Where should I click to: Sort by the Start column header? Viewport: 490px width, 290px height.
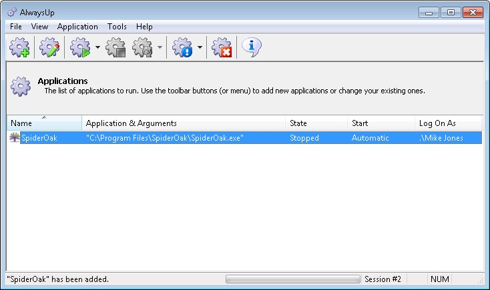[x=381, y=123]
